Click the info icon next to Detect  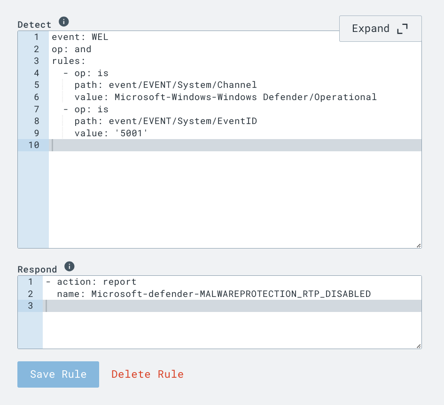(x=64, y=22)
